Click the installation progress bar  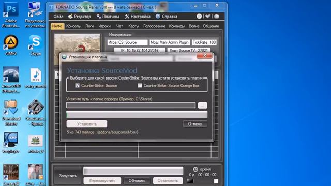137,115
